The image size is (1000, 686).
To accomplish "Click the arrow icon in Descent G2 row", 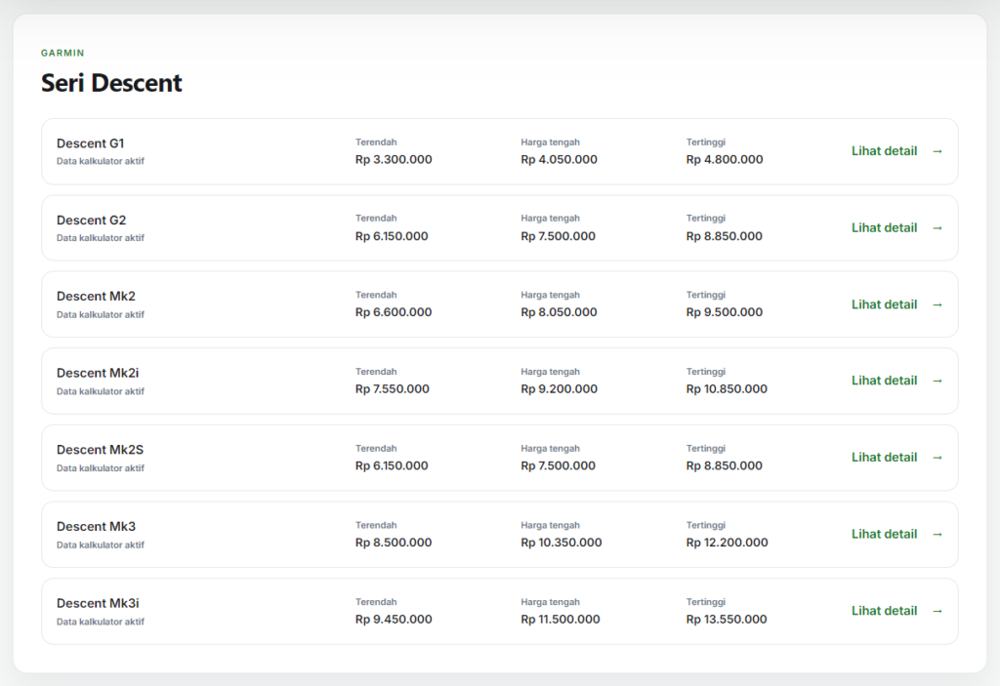I will pos(937,228).
